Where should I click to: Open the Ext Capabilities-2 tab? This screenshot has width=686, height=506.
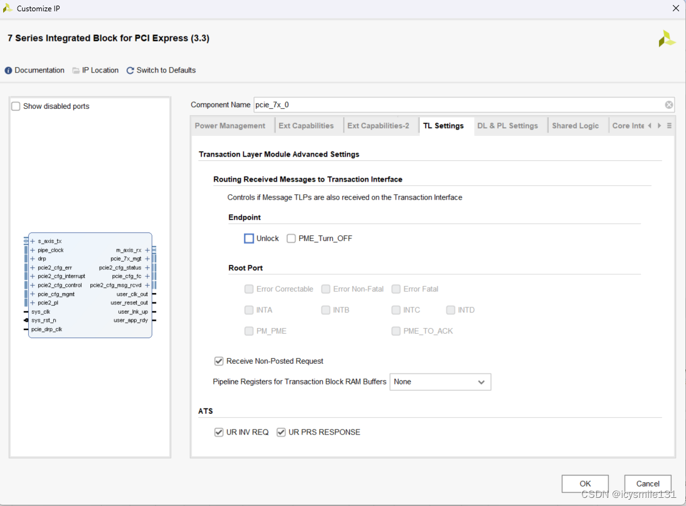pos(379,126)
